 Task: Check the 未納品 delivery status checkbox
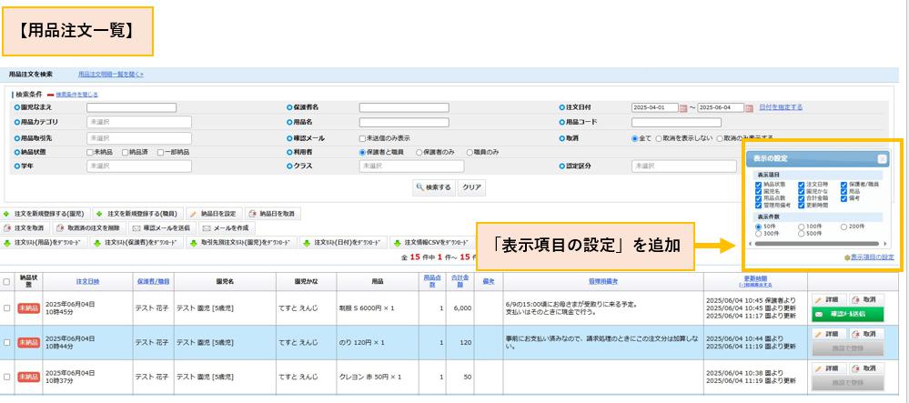[91, 152]
